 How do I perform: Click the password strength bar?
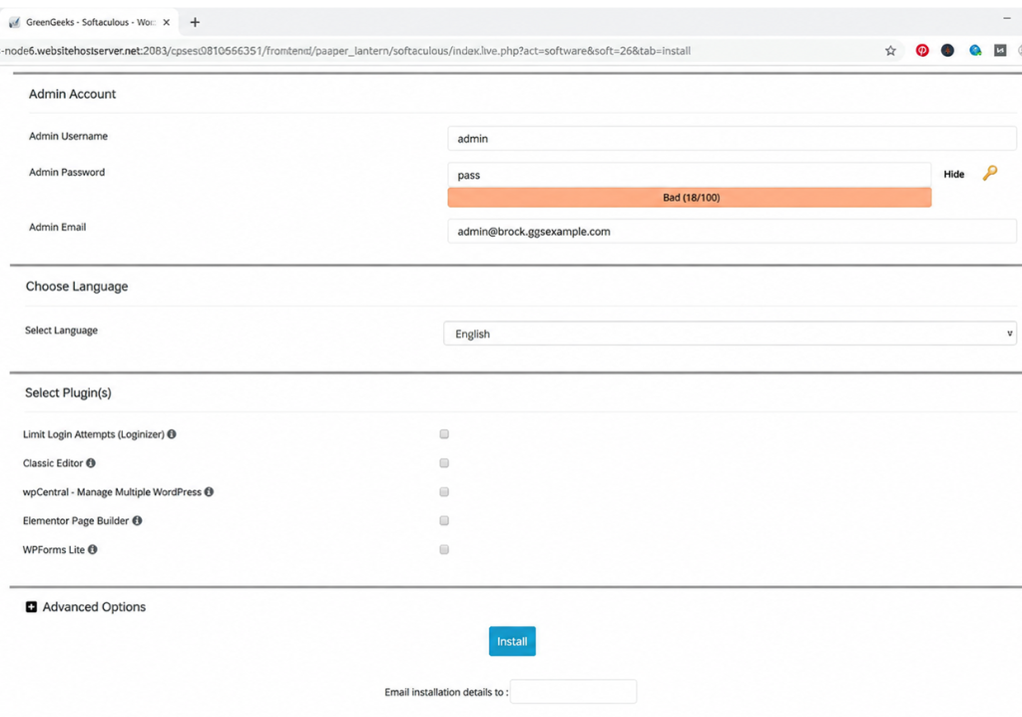point(690,198)
